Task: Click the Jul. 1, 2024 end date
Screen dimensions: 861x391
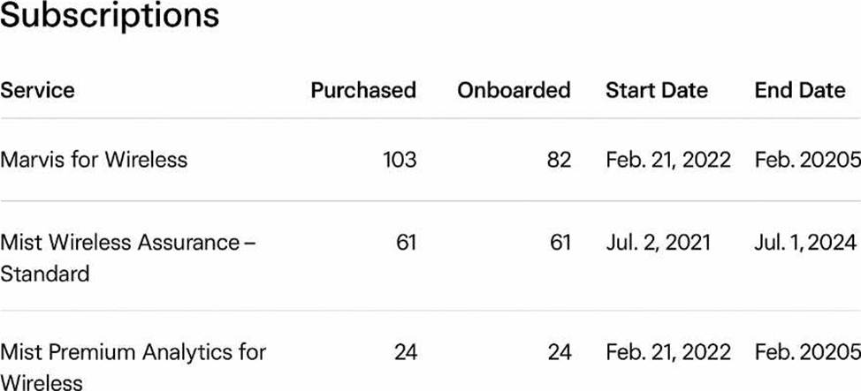Action: click(805, 242)
